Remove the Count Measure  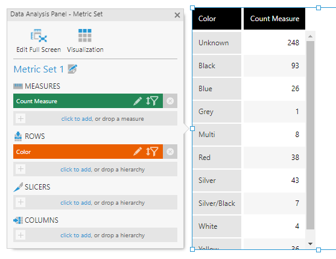click(x=170, y=101)
